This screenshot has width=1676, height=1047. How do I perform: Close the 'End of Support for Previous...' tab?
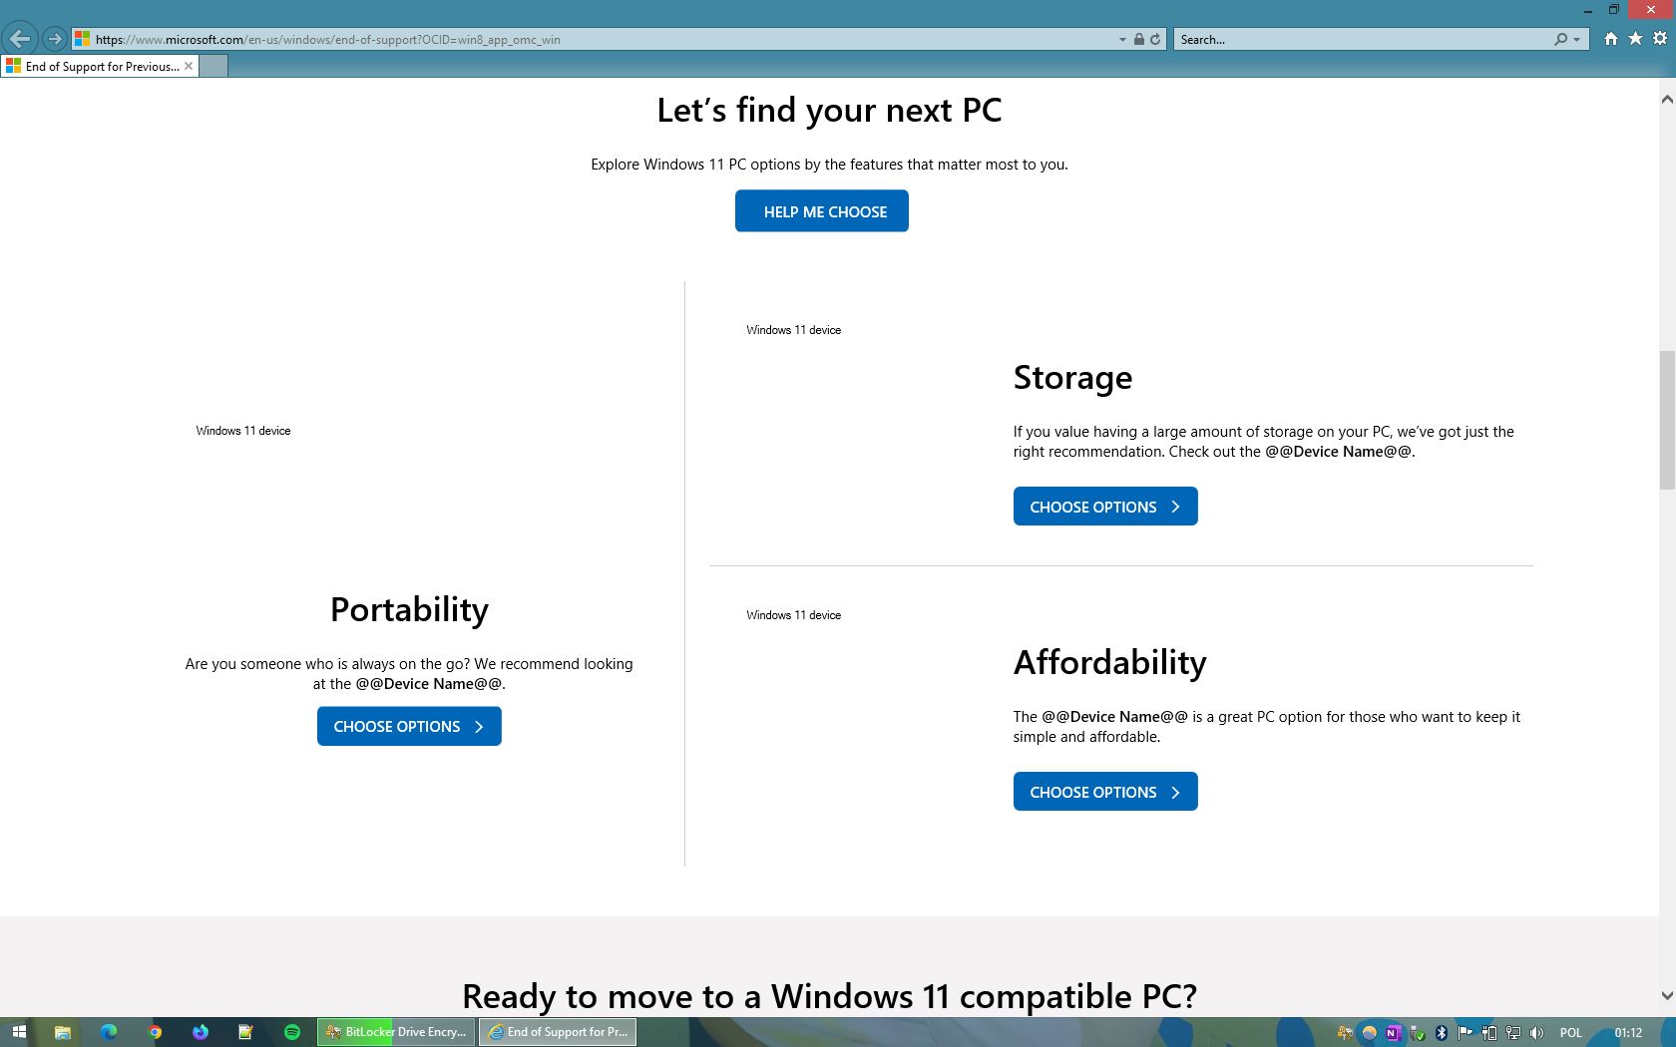pos(189,66)
